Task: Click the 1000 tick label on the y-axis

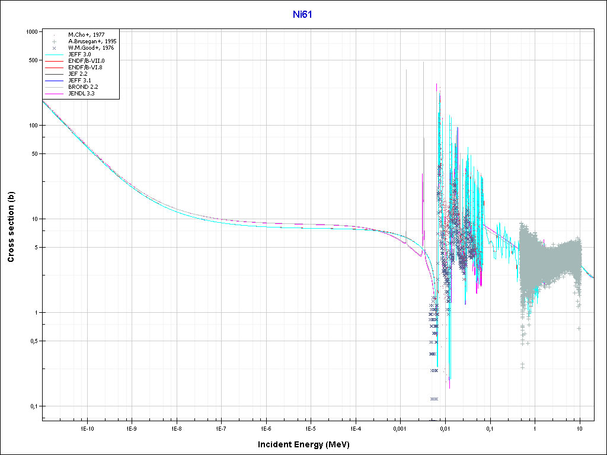Action: pyautogui.click(x=32, y=31)
